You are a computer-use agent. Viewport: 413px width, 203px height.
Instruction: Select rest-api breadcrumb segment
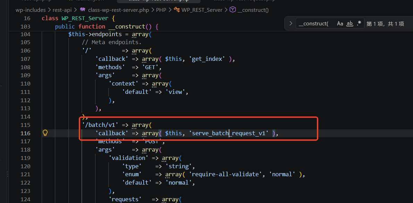pyautogui.click(x=63, y=10)
